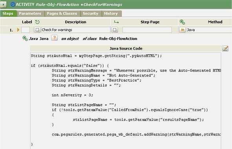232x149 pixels.
Task: Edit the 'Check for warnings' description field
Action: 76,30
